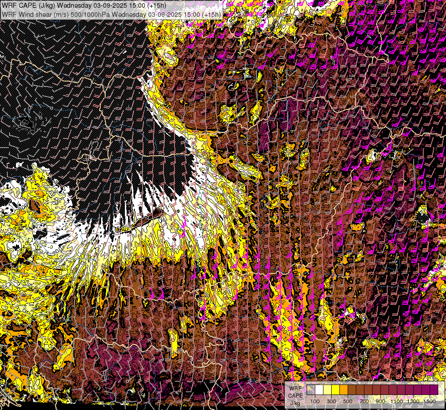Image resolution: width=446 pixels, height=410 pixels.
Task: Click legend label '500'
Action: click(348, 401)
